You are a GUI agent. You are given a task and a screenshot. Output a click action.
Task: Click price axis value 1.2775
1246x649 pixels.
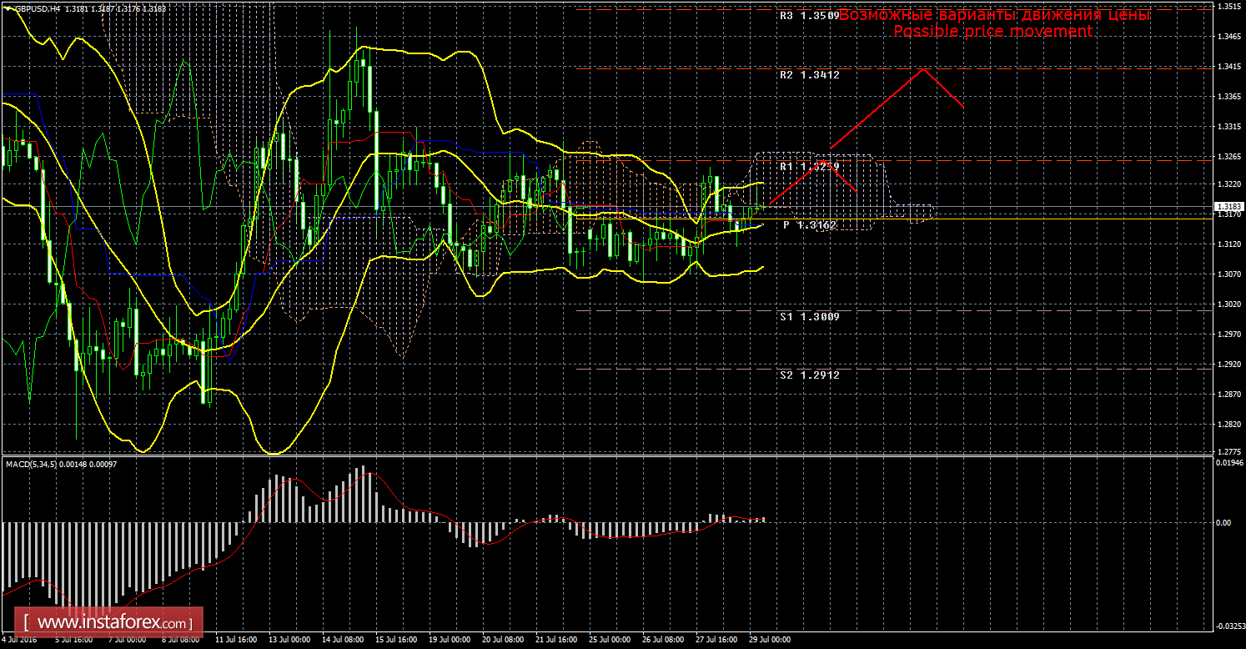1228,451
